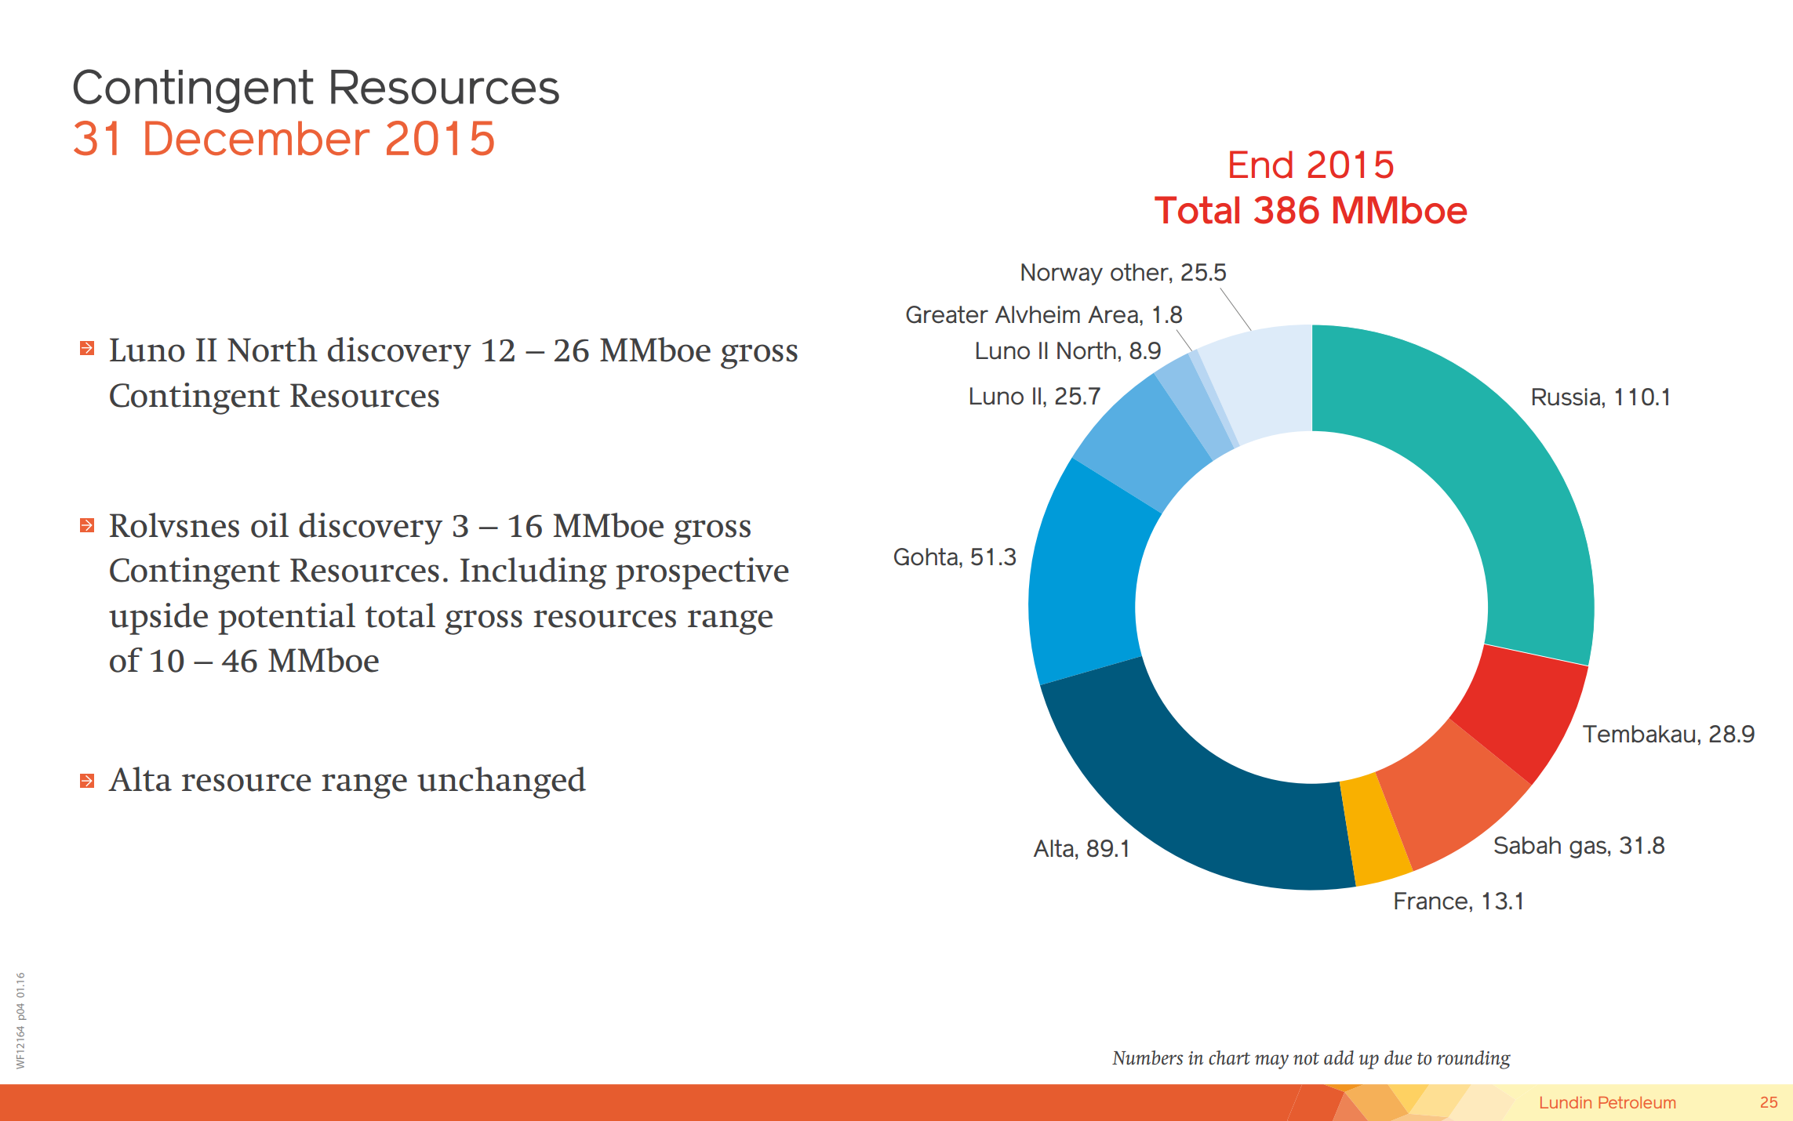This screenshot has height=1121, width=1793.
Task: Click the 'End 2015' chart heading
Action: [1311, 165]
